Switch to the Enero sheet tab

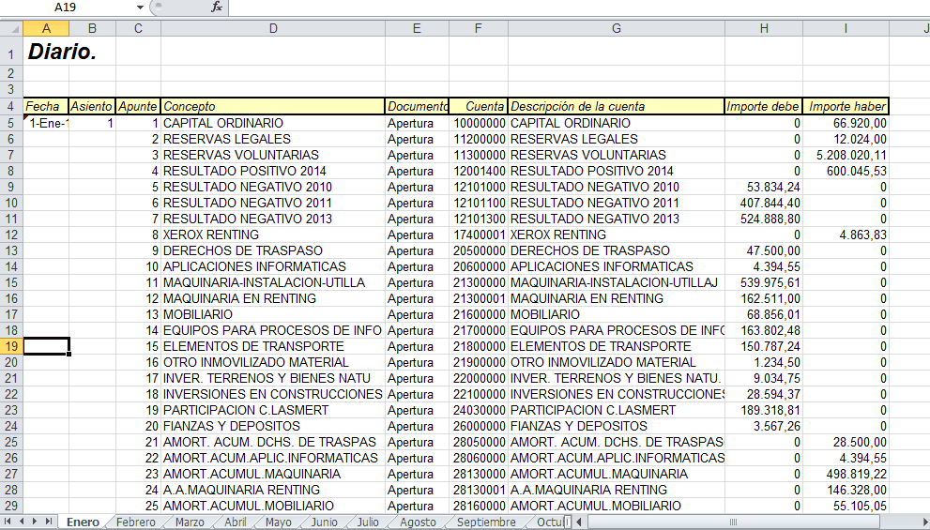(83, 522)
